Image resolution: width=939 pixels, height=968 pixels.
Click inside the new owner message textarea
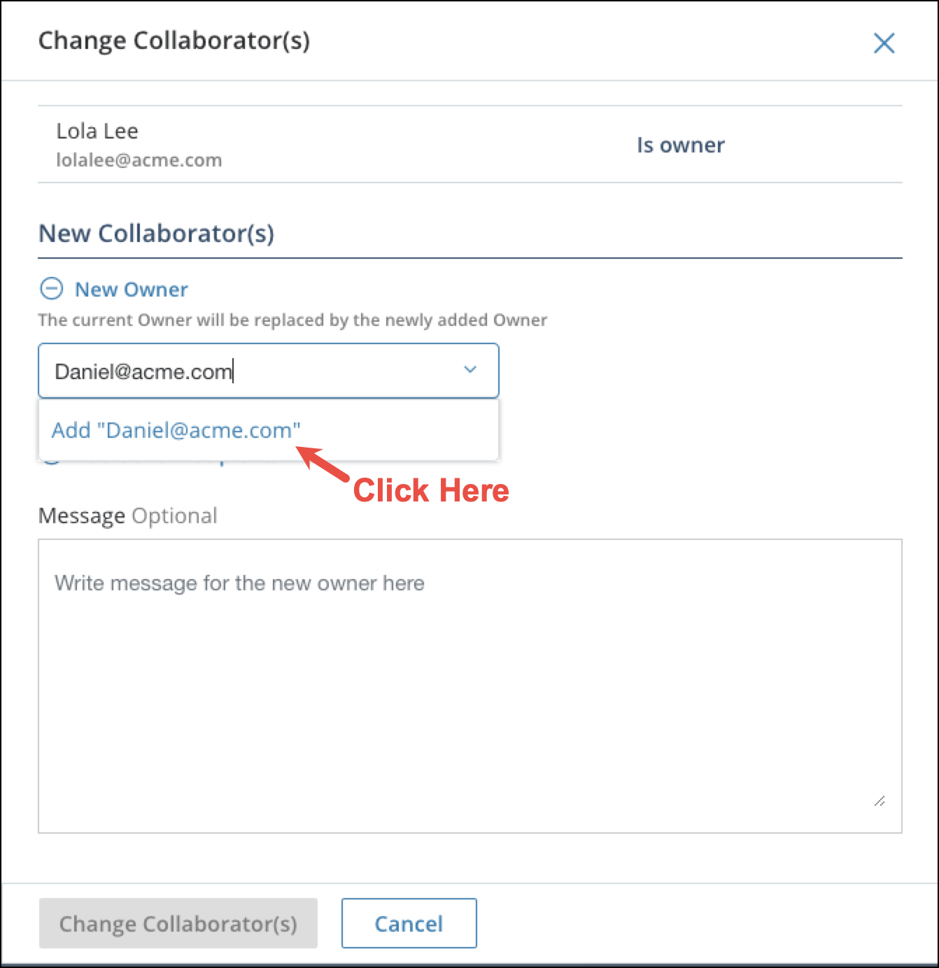click(470, 685)
